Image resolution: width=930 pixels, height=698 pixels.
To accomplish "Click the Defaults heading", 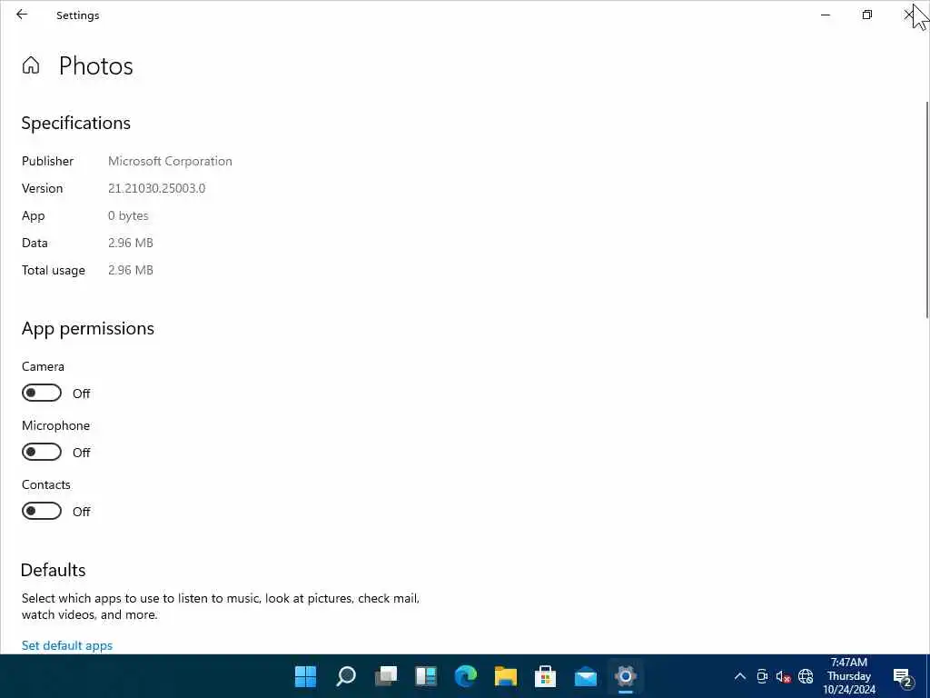I will tap(54, 570).
